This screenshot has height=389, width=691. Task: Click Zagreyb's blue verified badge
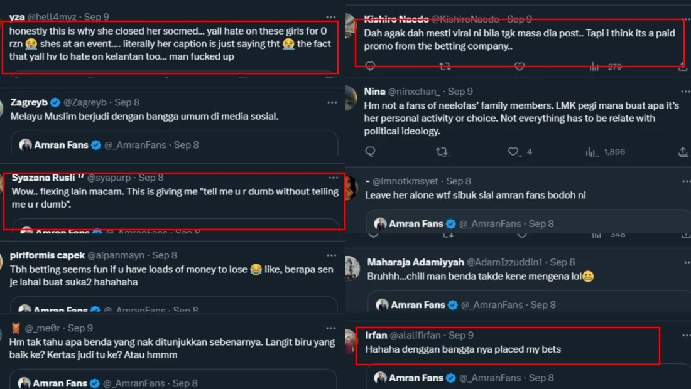click(55, 102)
